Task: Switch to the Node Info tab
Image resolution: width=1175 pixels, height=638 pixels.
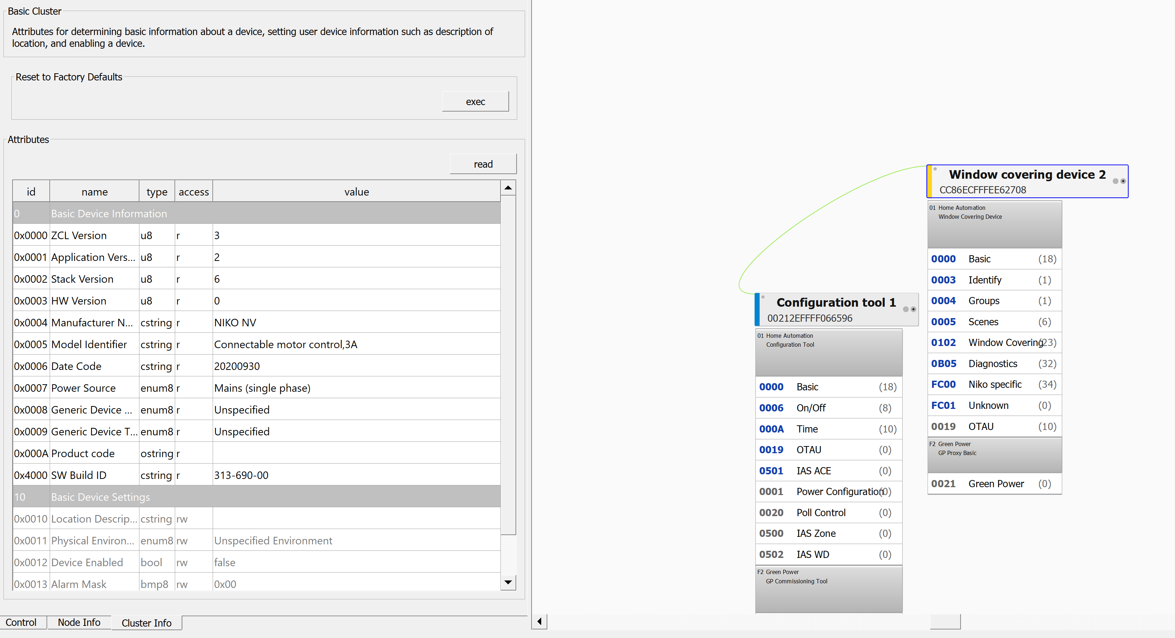Action: [79, 623]
